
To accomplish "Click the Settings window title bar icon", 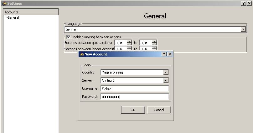I will pos(4,3).
